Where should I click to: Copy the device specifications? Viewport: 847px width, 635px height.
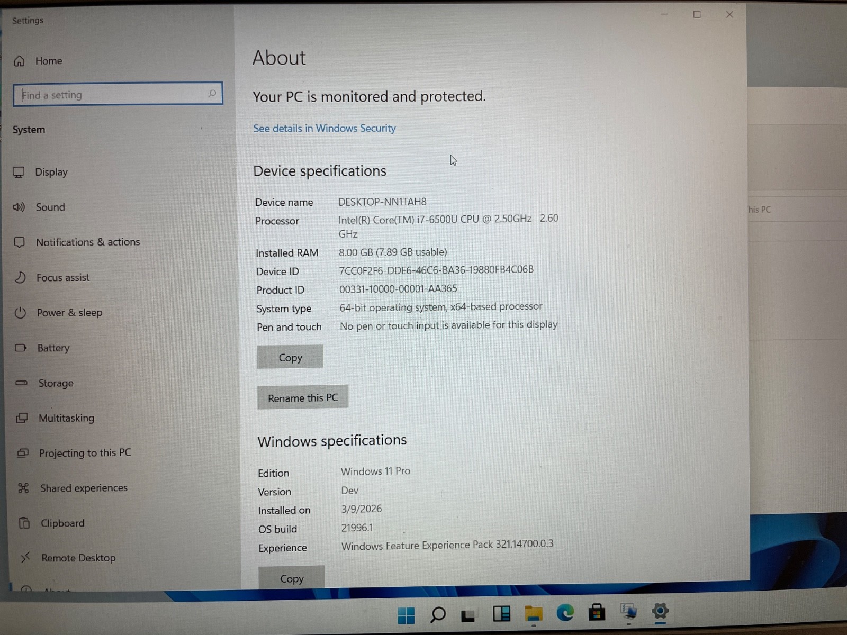[290, 357]
